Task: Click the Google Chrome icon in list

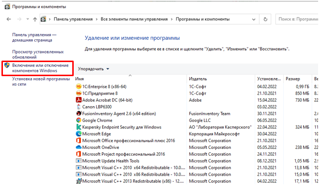Action: coord(79,120)
